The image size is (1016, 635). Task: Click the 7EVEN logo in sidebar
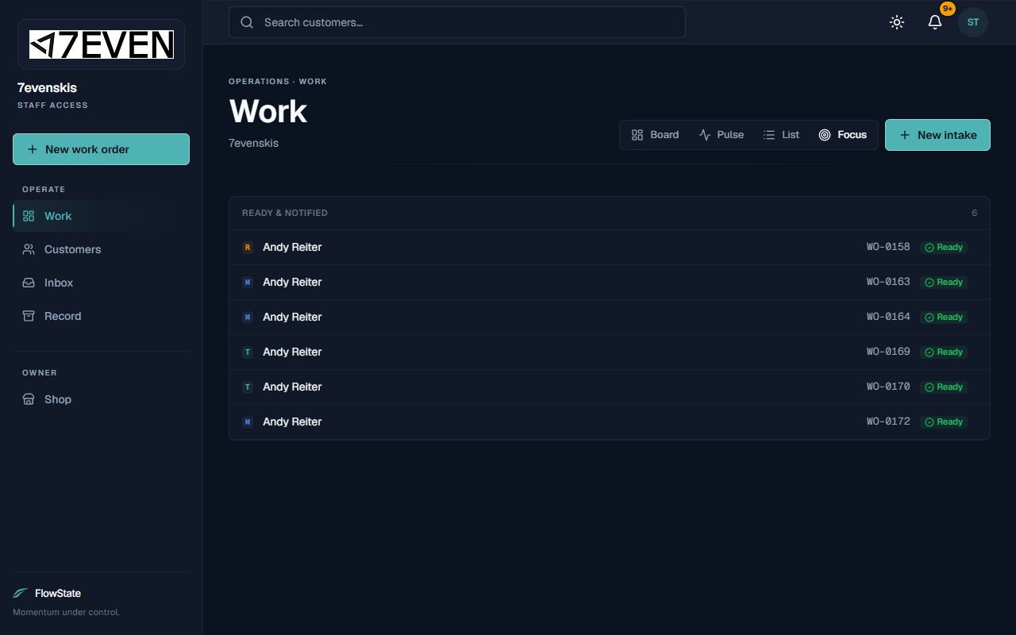pyautogui.click(x=101, y=44)
